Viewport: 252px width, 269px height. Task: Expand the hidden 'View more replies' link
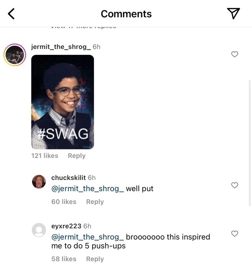[x=83, y=26]
